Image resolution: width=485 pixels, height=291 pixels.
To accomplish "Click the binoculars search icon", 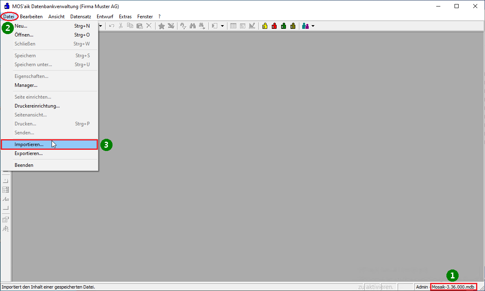I will click(193, 26).
